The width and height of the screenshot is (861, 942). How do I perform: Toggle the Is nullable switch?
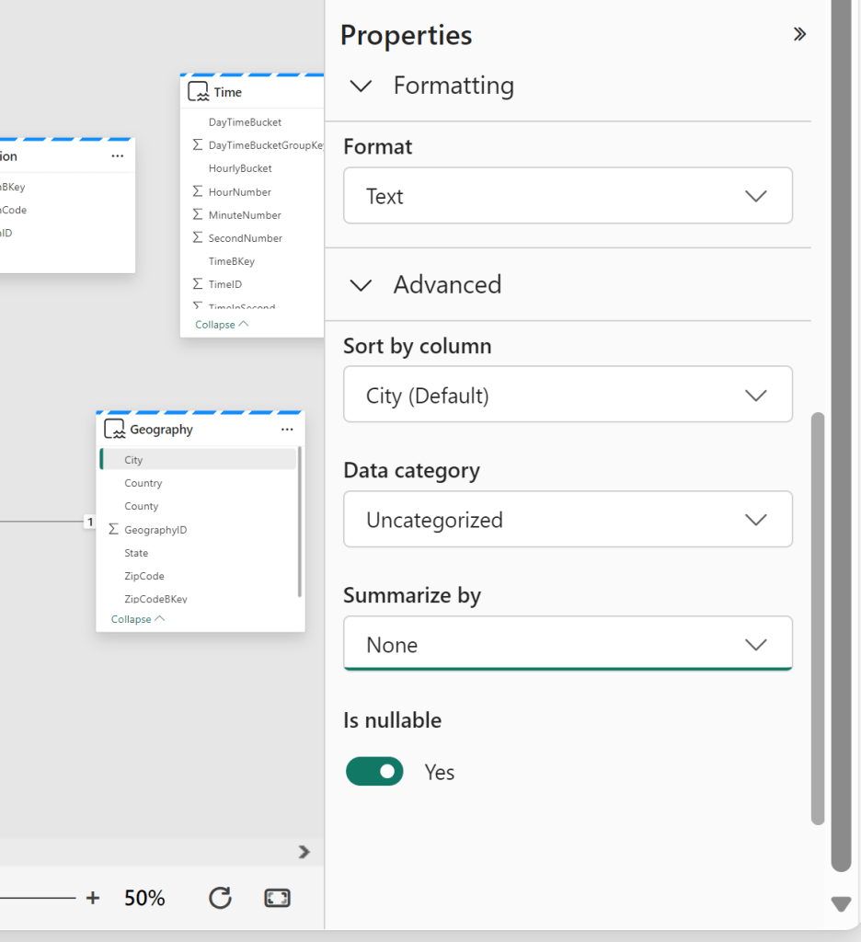tap(374, 771)
